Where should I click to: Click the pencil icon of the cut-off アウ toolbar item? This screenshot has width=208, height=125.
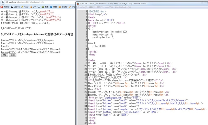[70, 7]
